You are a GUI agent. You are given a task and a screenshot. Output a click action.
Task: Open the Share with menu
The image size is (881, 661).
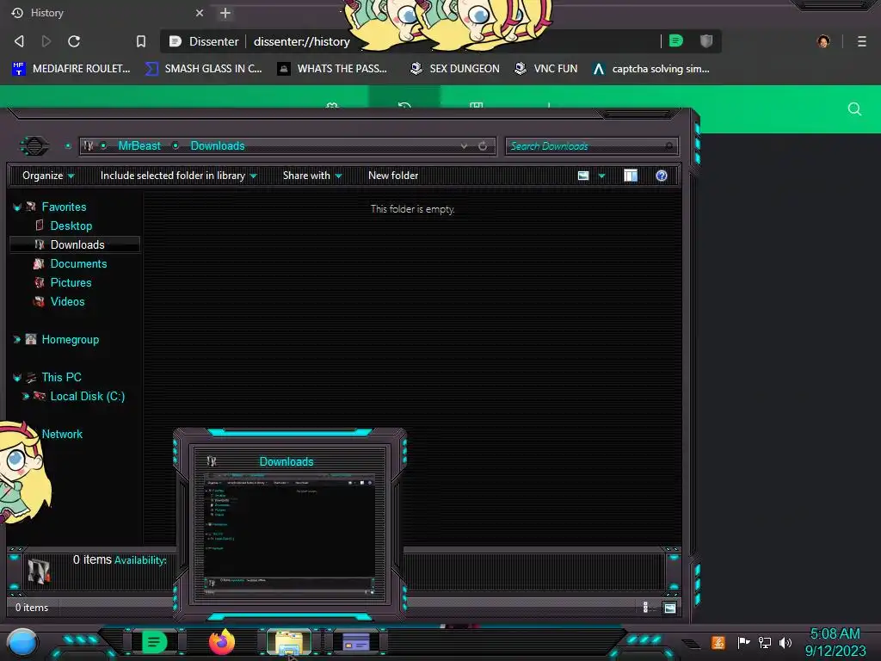click(x=312, y=176)
